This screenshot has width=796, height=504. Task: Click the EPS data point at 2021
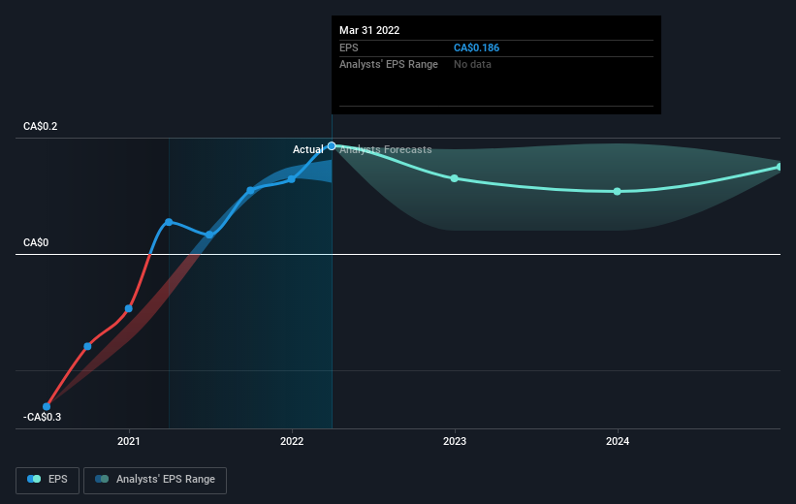(128, 308)
